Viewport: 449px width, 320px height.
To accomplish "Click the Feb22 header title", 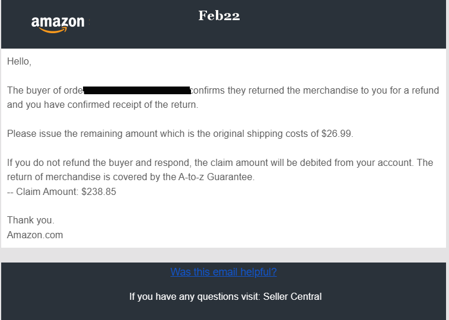I will click(219, 16).
